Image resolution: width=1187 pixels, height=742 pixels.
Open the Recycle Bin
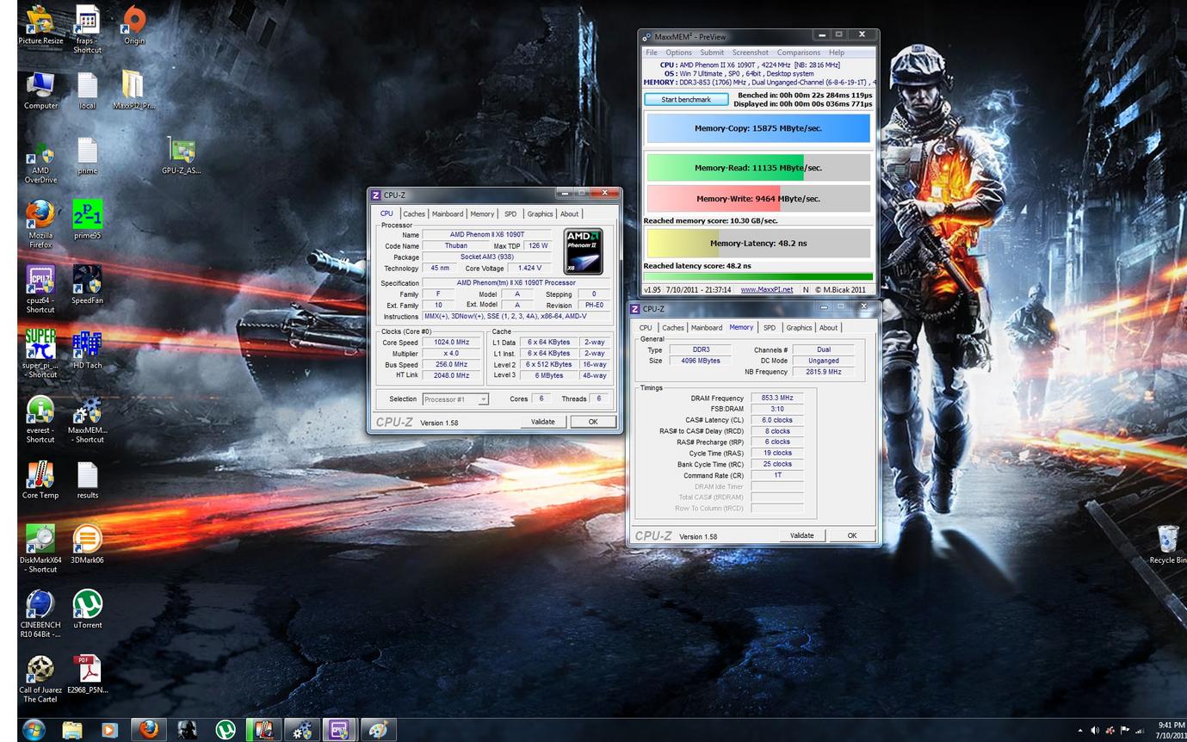tap(1168, 544)
